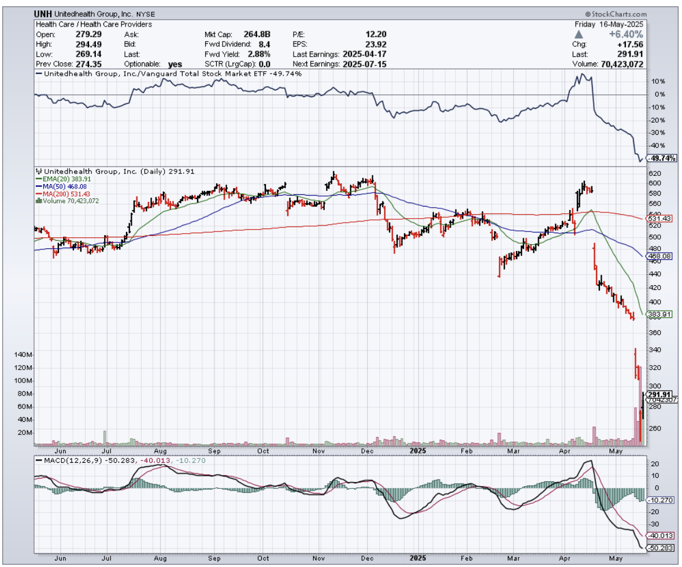
Task: Click the Volume bars legend icon
Action: 39,201
